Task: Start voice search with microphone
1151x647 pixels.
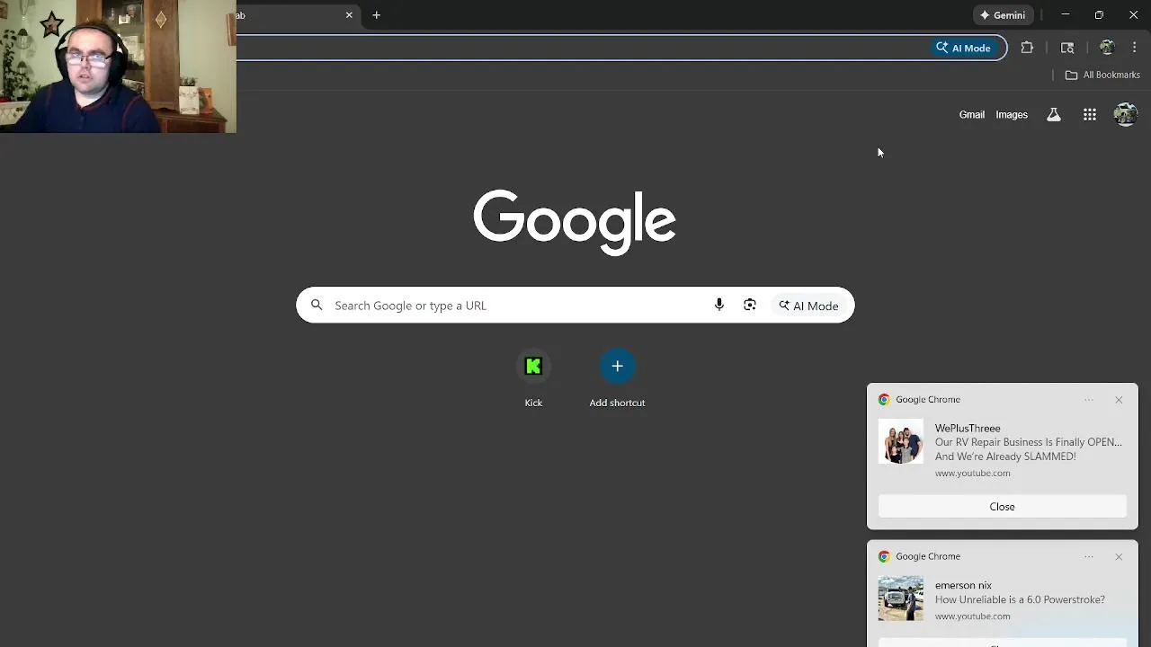Action: pyautogui.click(x=718, y=306)
